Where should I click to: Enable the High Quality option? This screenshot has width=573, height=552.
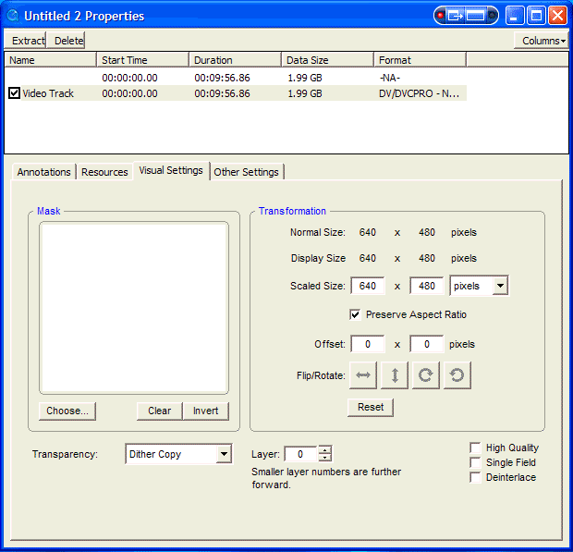(x=475, y=448)
